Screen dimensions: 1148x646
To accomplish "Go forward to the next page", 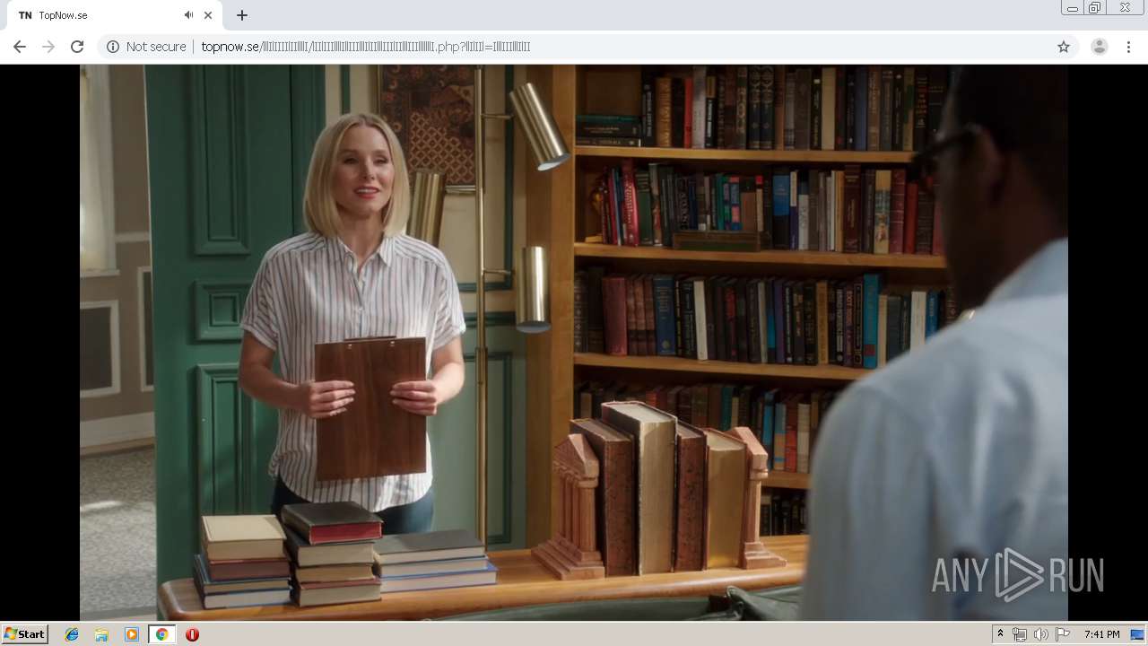I will (x=48, y=47).
